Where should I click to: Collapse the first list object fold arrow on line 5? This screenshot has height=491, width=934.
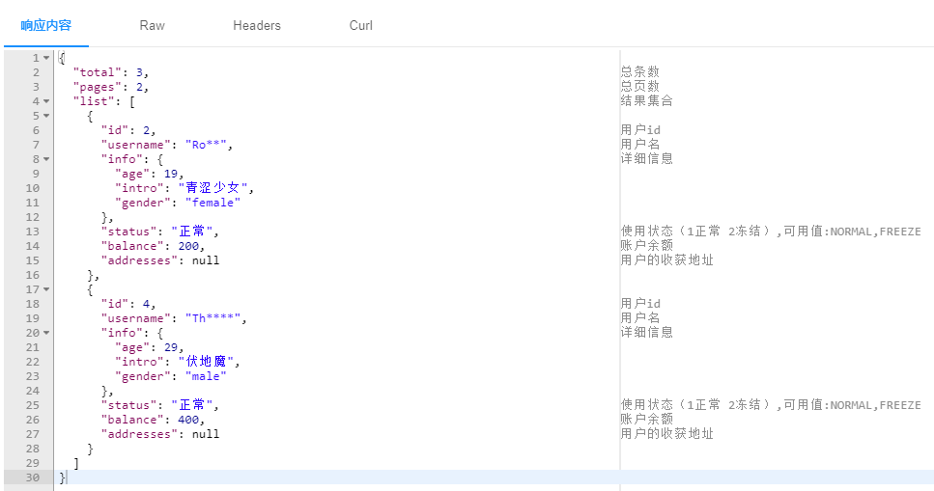click(46, 116)
